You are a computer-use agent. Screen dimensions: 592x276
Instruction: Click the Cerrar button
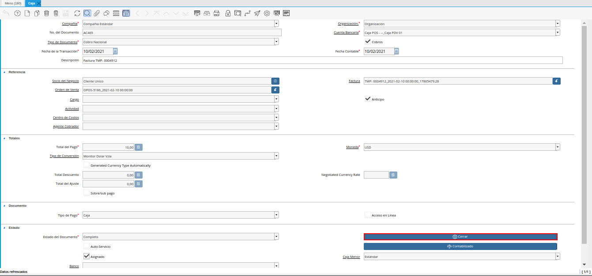point(460,237)
